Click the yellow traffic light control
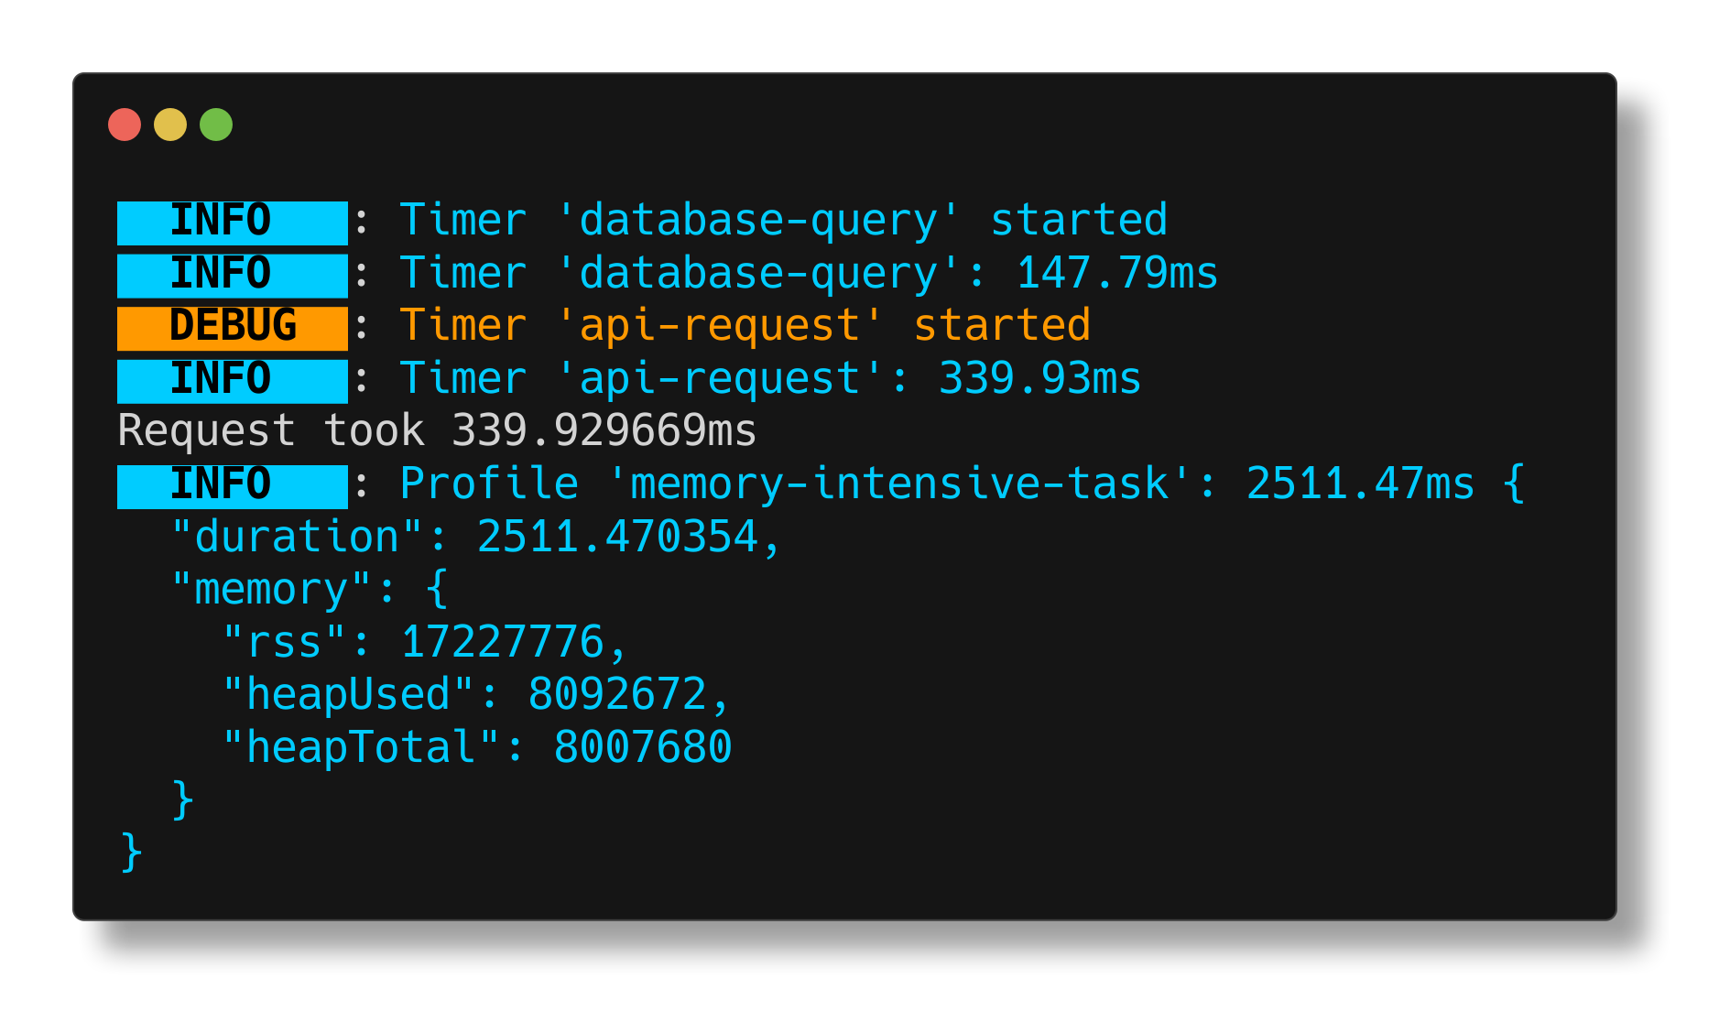Viewport: 1719px width, 1022px height. click(x=170, y=125)
